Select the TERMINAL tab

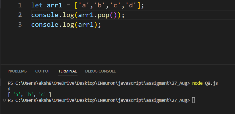click(x=68, y=71)
